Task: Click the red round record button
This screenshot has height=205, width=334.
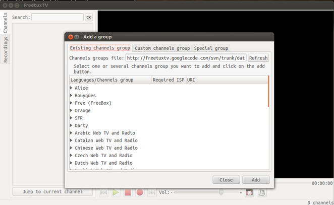Action: [140, 192]
